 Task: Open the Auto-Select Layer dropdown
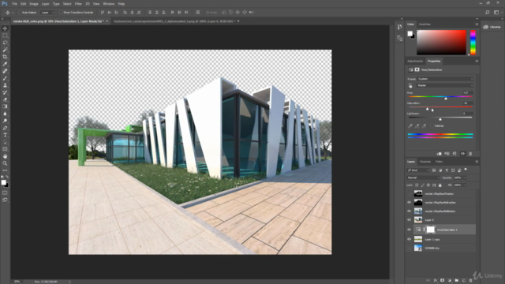(x=47, y=13)
